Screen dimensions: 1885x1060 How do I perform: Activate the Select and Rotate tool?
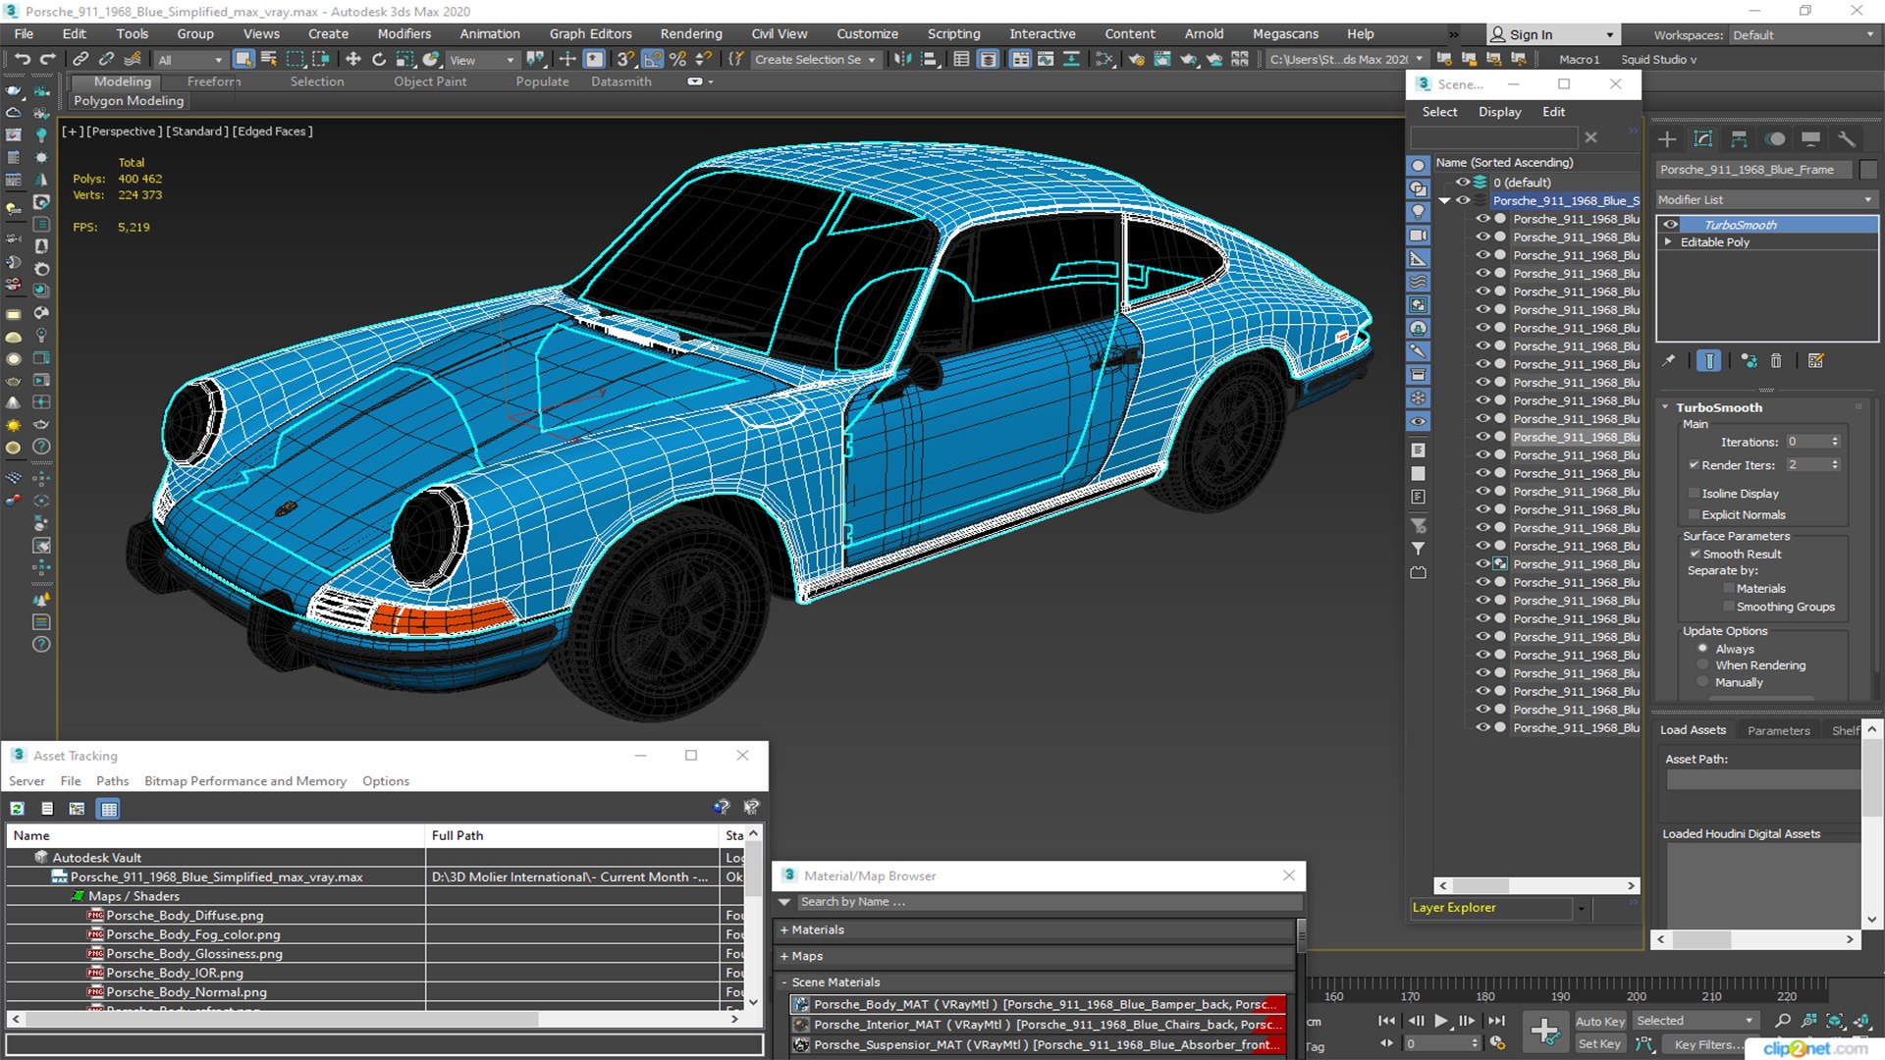click(x=379, y=59)
